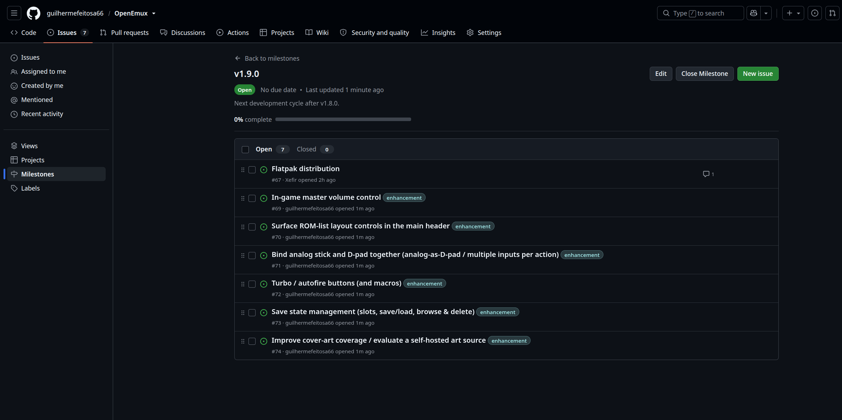The width and height of the screenshot is (842, 420).
Task: Click the Edit milestone button
Action: 661,74
